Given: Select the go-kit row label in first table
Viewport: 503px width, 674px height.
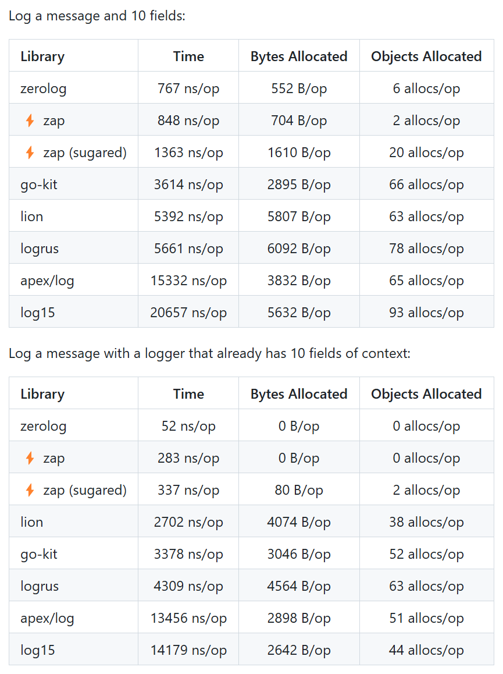Looking at the screenshot, I should [x=38, y=185].
